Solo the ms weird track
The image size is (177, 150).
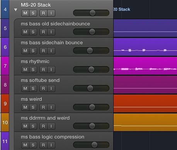coord(33,107)
